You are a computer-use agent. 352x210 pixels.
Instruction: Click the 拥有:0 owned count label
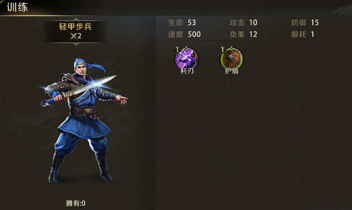pos(76,203)
